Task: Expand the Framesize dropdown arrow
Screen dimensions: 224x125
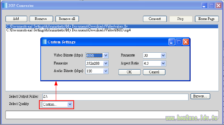Action: [106, 63]
